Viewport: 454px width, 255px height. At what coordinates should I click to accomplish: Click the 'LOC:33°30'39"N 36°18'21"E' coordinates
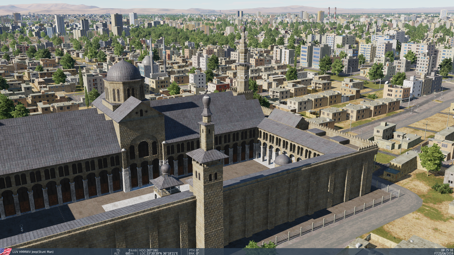tap(158, 254)
